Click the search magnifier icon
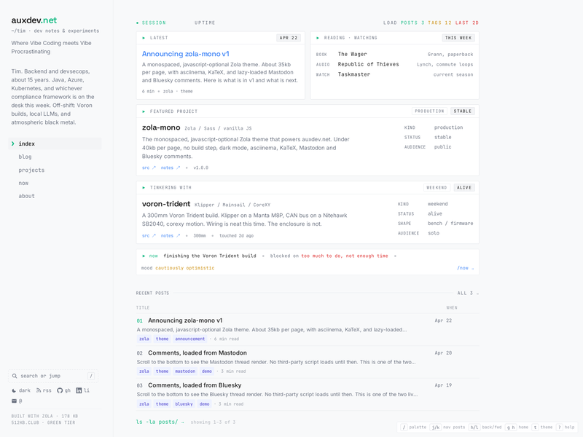 pos(15,376)
